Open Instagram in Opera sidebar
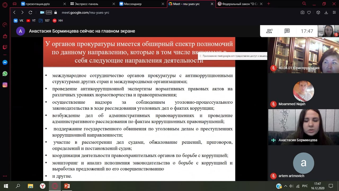 5,85
